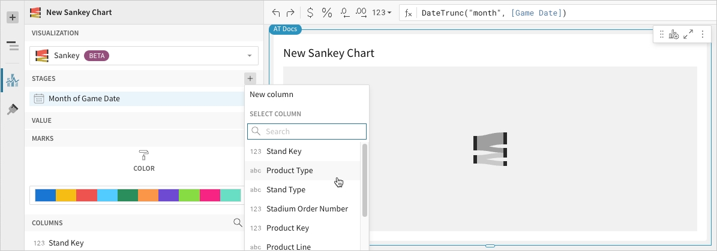
Task: Open the chart's three-dot more menu
Action: [x=702, y=35]
